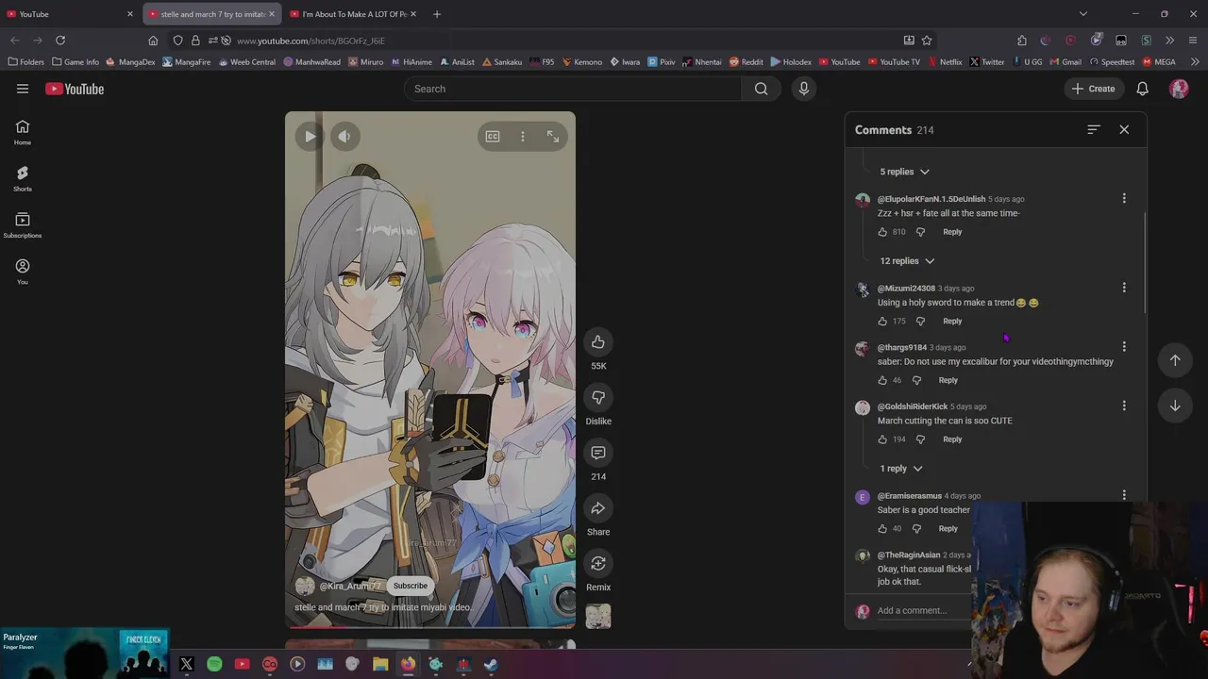Open the Short's three-dot more options
The image size is (1208, 679).
point(523,137)
